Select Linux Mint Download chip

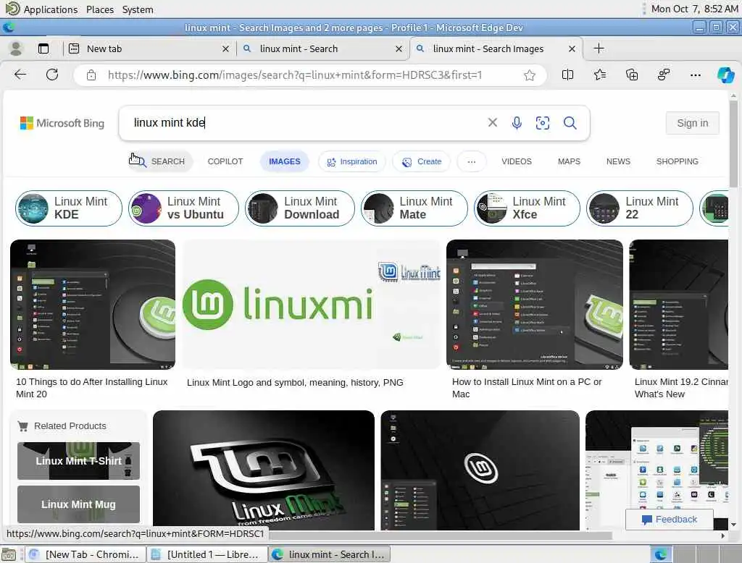coord(299,208)
